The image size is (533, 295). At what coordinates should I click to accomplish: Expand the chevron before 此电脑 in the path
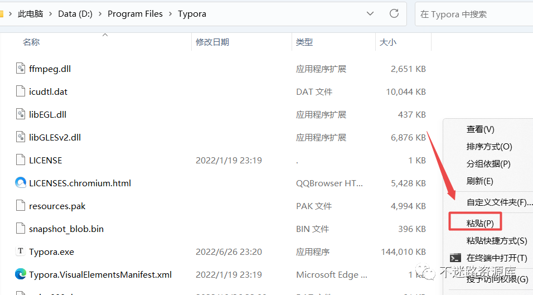11,14
